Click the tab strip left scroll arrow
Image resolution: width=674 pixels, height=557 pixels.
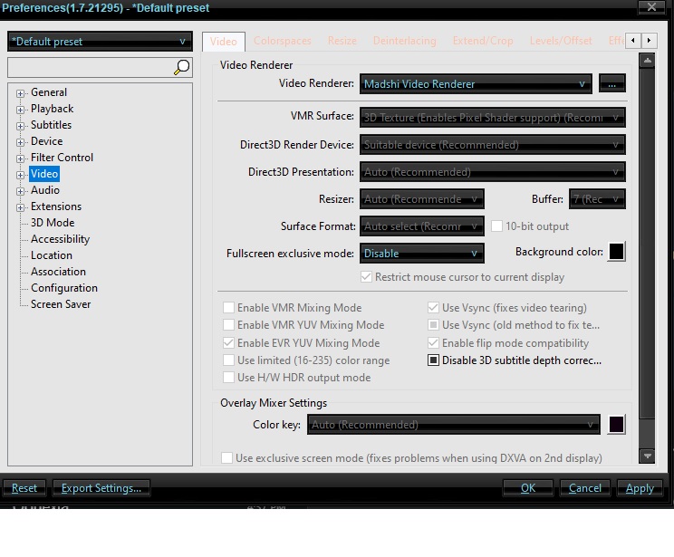[633, 41]
